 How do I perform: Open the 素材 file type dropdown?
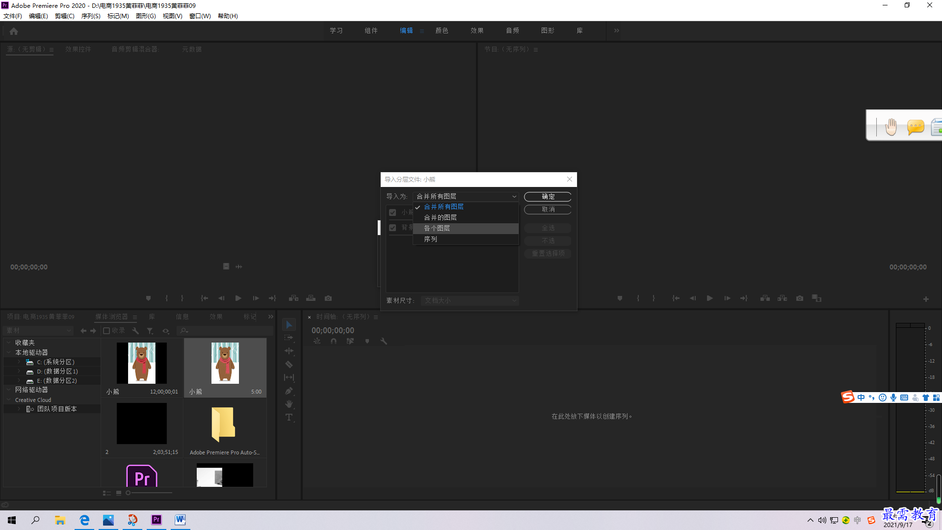[x=38, y=331]
